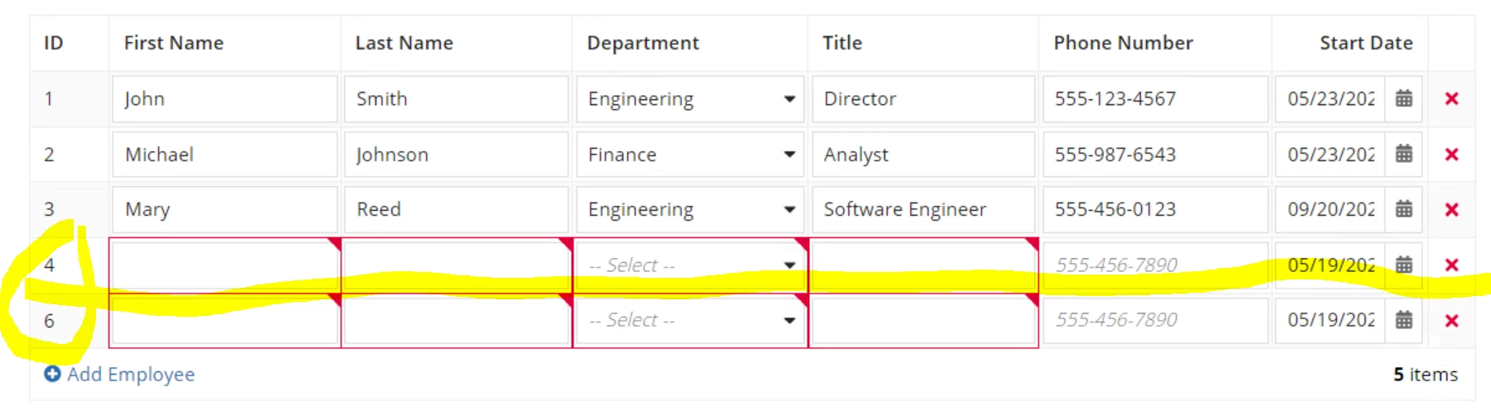
Task: Open calendar picker in Michael Johnson's row
Action: click(1403, 154)
